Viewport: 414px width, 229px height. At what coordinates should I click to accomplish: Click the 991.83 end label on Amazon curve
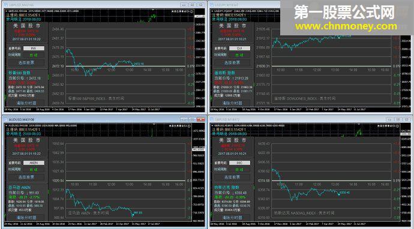pos(138,213)
